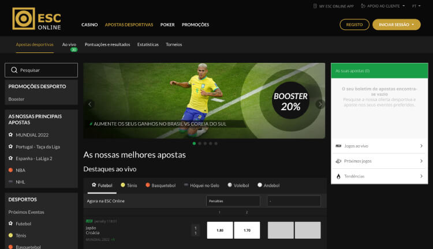Click the As suas apostas (0) header
Image resolution: width=433 pixels, height=249 pixels.
click(x=379, y=70)
